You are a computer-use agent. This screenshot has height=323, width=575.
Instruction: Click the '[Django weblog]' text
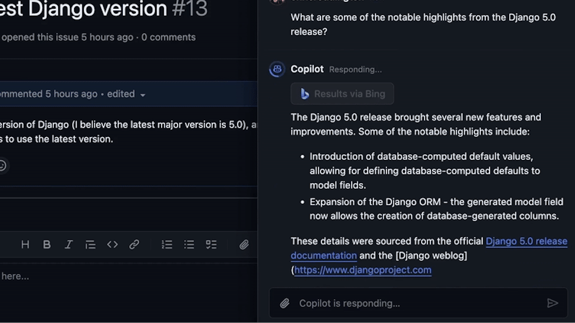[x=431, y=256]
